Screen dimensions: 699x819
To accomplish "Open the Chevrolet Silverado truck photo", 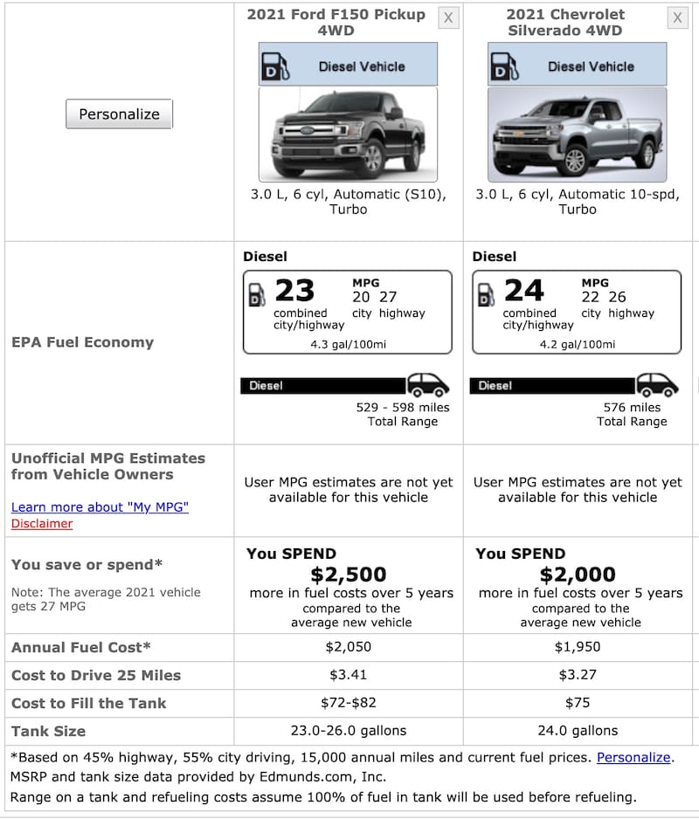I will (x=577, y=134).
